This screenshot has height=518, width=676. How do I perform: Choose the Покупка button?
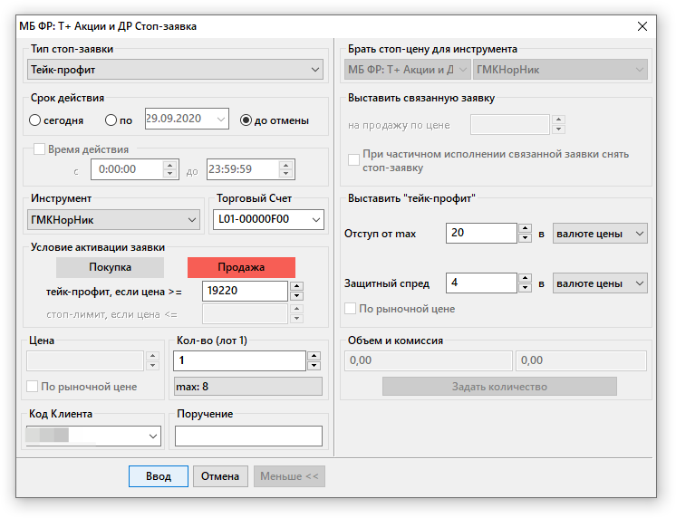110,268
